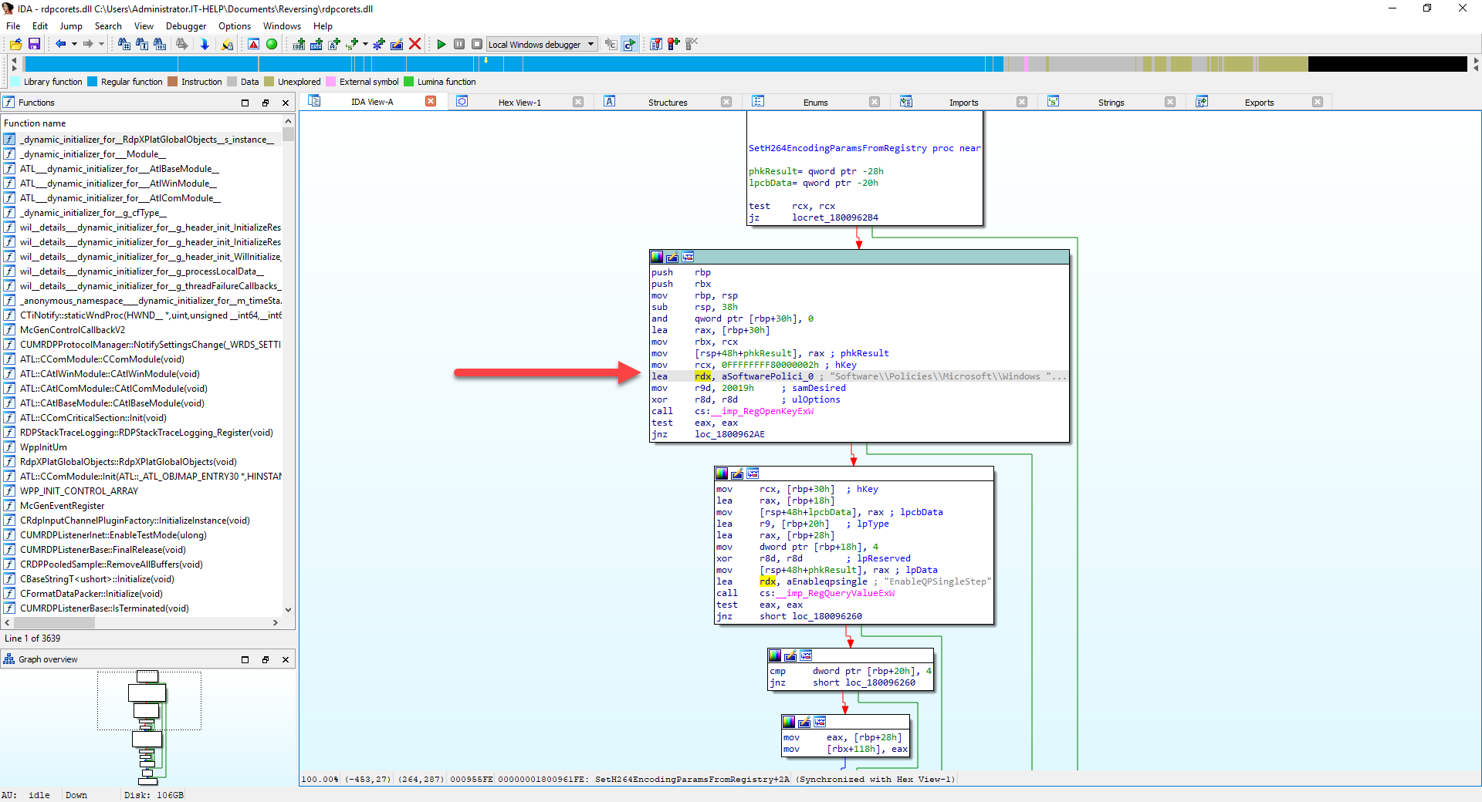The height and width of the screenshot is (802, 1482).
Task: Open the Jump back history dropdown arrow
Action: (x=73, y=44)
